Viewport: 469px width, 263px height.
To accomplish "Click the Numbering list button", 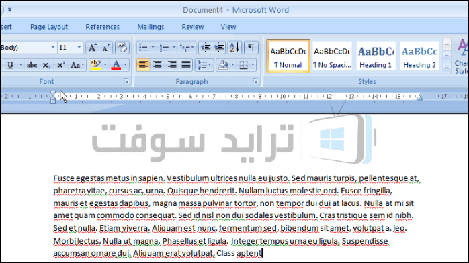I will 164,48.
